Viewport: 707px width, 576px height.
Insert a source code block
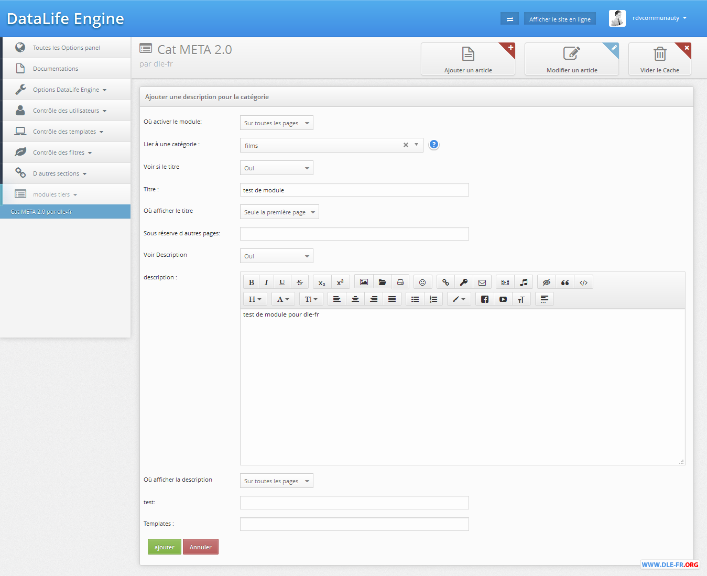(583, 282)
